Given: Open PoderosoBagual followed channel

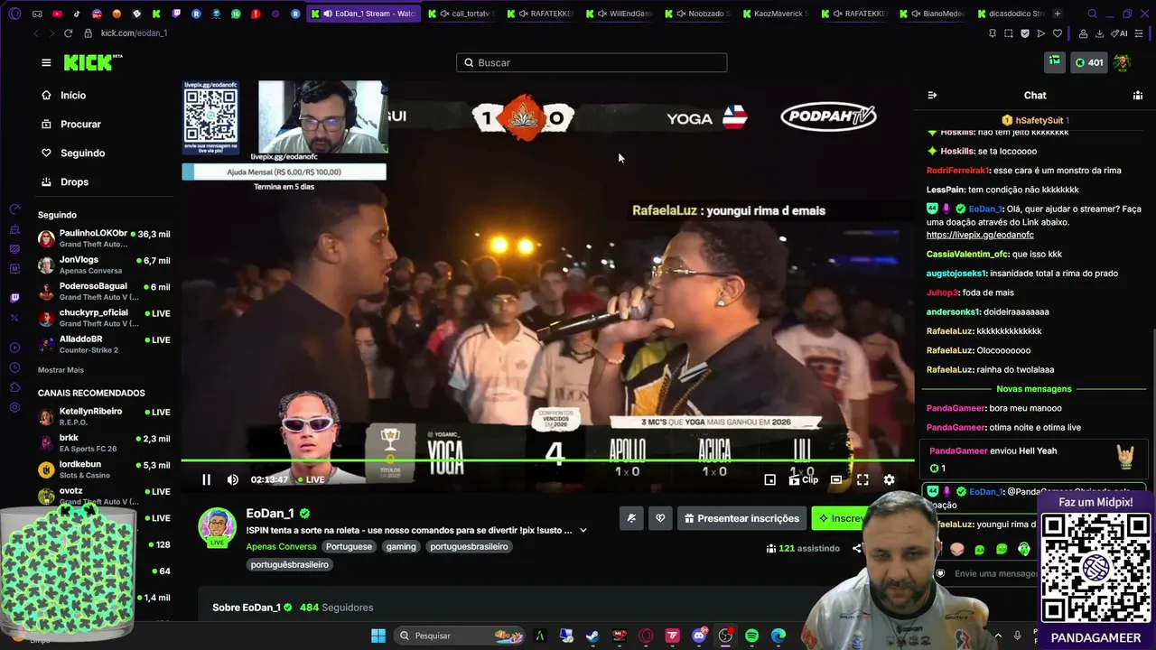Looking at the screenshot, I should [x=104, y=291].
